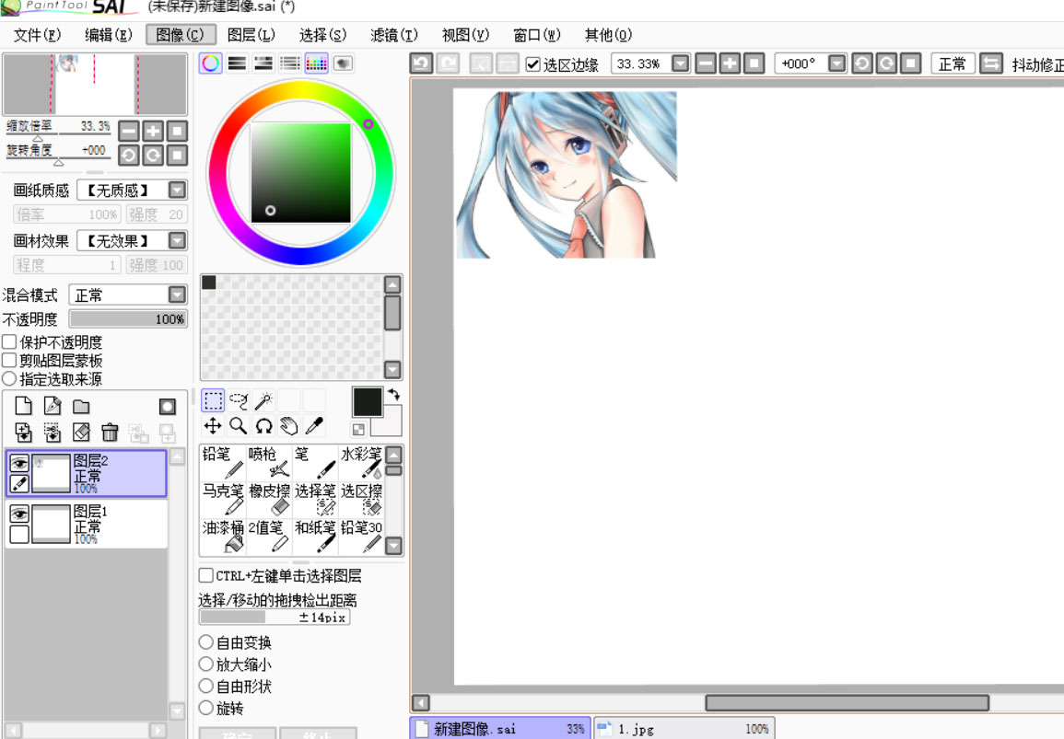This screenshot has width=1064, height=739.
Task: Create a new layer folder
Action: tap(81, 406)
